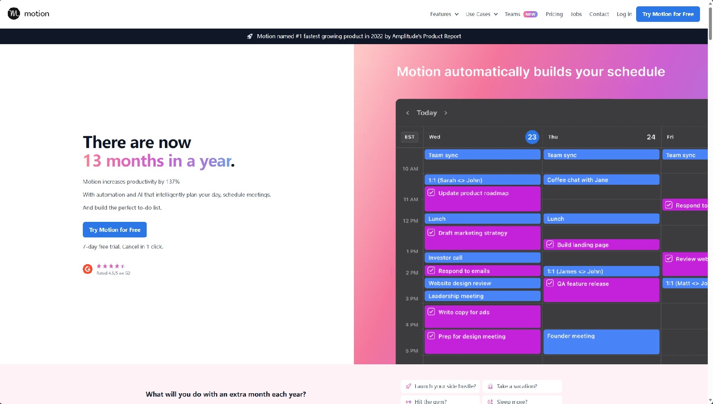Open the Use Cases dropdown
Screen dimensions: 713x404
click(481, 14)
